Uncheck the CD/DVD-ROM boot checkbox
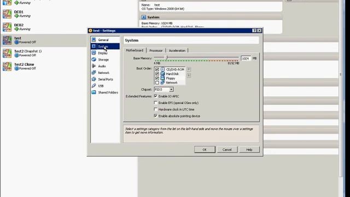Screen dimensions: 350x197 [157, 69]
